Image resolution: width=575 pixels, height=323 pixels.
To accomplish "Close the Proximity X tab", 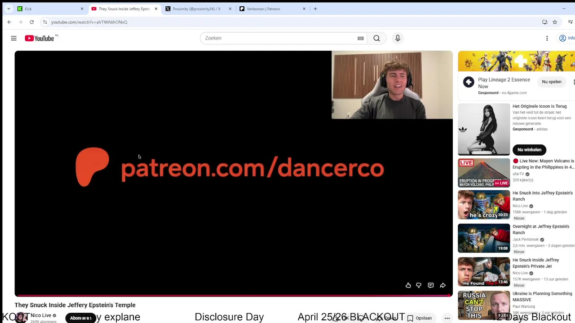I will [230, 9].
